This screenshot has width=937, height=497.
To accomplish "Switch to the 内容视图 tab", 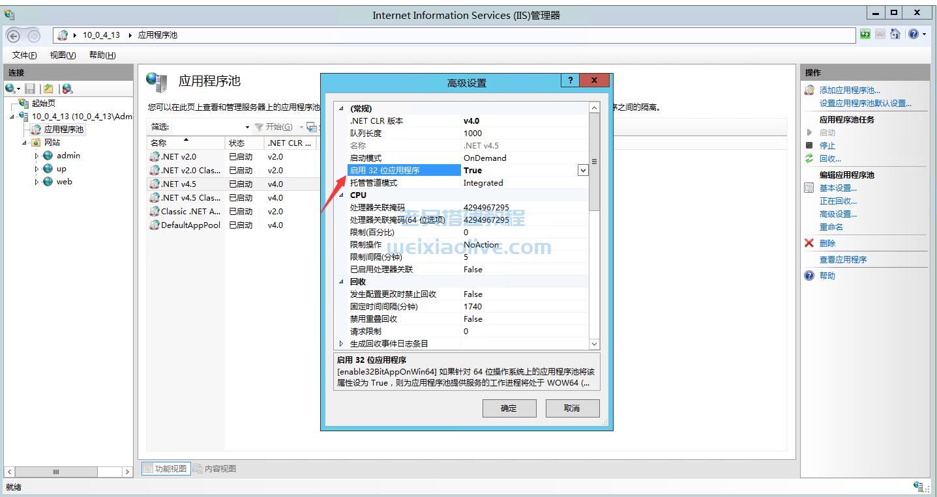I will (215, 468).
